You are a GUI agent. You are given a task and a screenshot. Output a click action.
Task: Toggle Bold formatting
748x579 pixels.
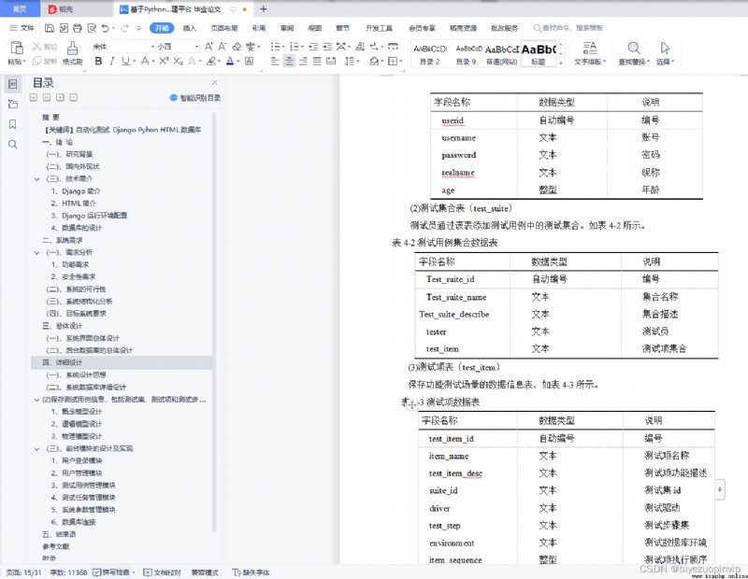(98, 61)
